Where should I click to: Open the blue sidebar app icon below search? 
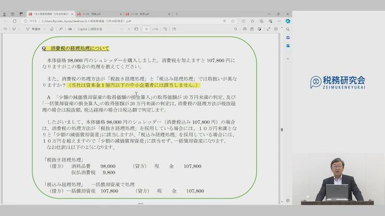(x=288, y=38)
